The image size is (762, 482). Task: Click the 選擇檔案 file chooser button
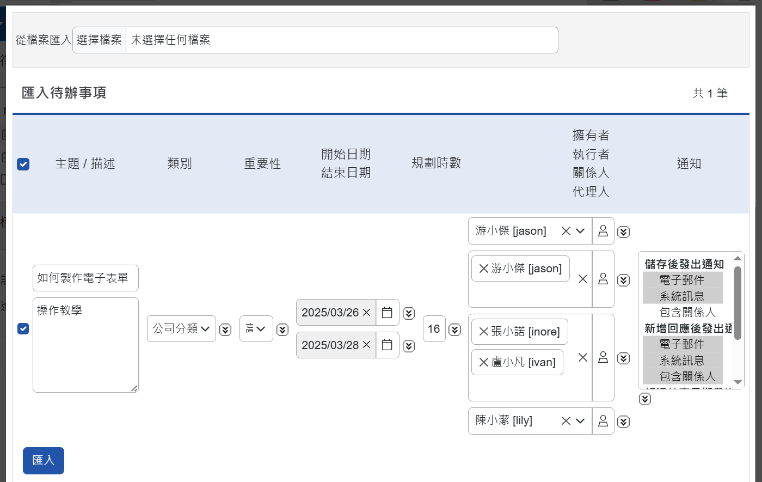99,40
